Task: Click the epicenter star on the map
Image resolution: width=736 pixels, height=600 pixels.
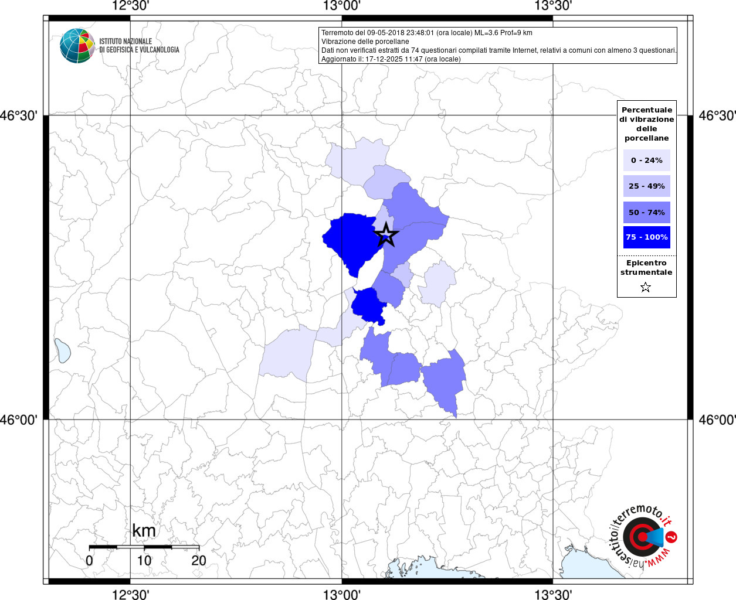Action: coord(386,234)
